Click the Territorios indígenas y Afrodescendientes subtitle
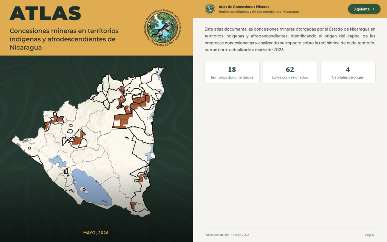Screen dimensions: 387x242 (259, 12)
